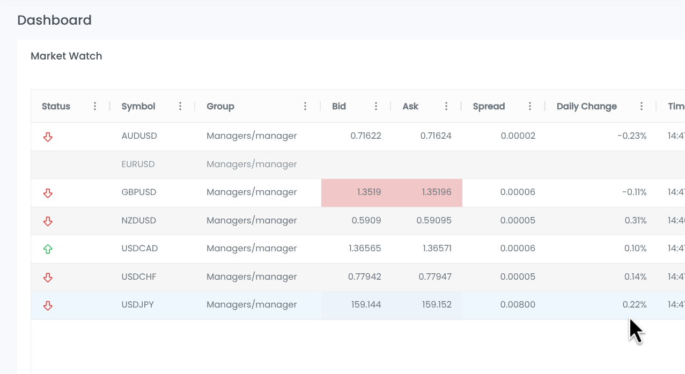Open the Spread column options menu
Screen dimensions: 685x374
pos(530,106)
